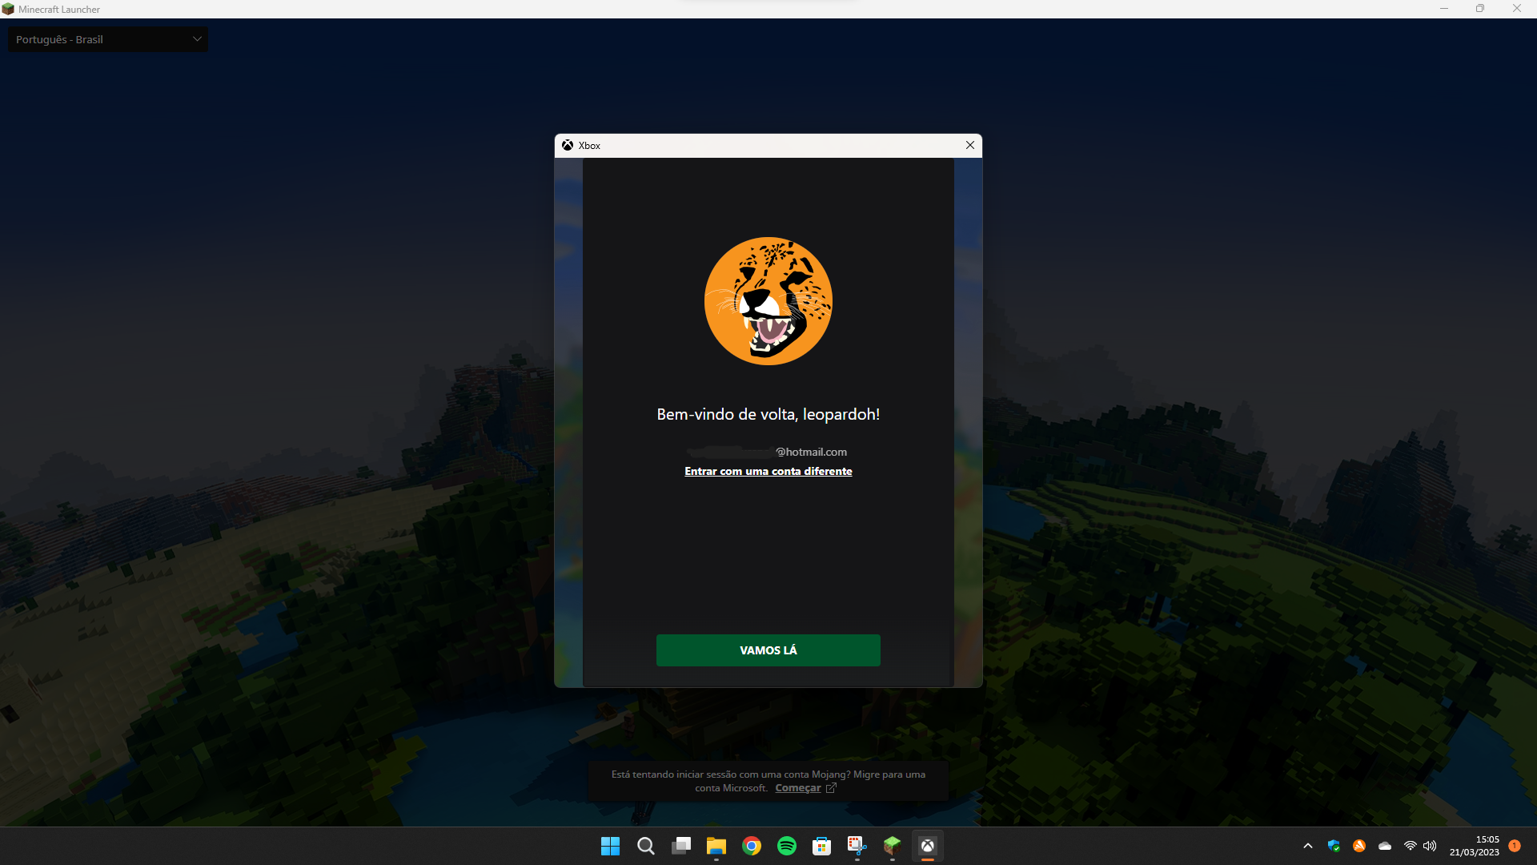1537x865 pixels.
Task: Close the Xbox sign-in dialog
Action: [969, 145]
